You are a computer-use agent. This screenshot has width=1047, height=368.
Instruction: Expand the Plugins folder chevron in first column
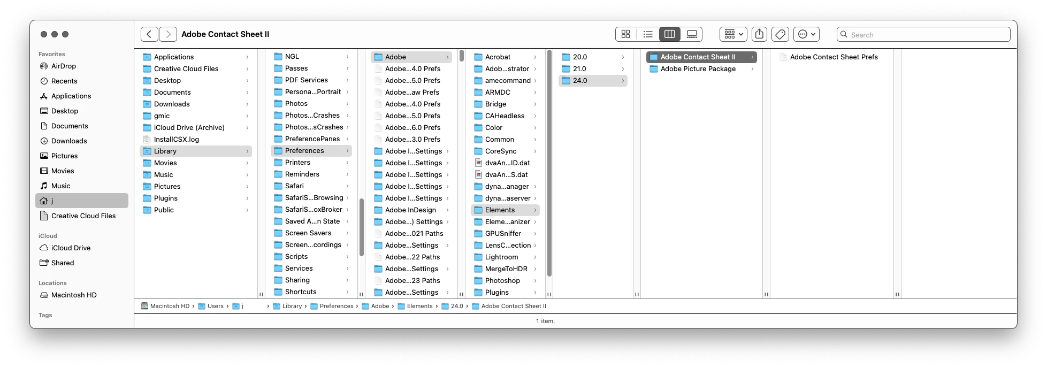pyautogui.click(x=247, y=198)
